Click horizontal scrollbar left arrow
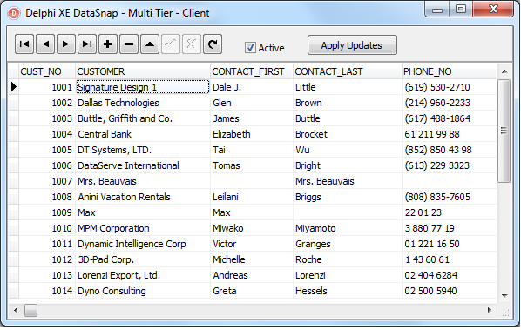Screen dimensions: 521x330 click(x=16, y=311)
